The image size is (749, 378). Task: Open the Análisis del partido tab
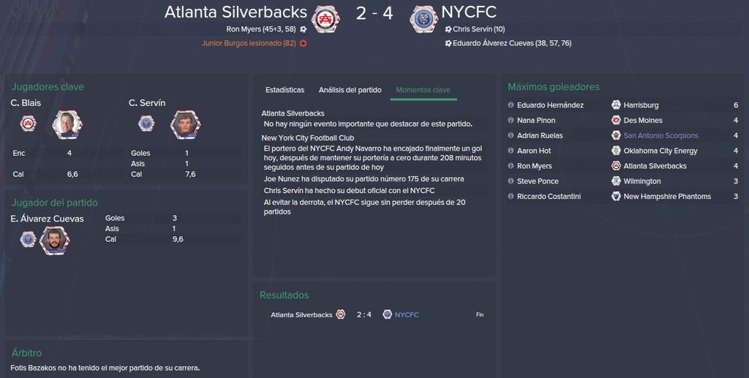(350, 90)
